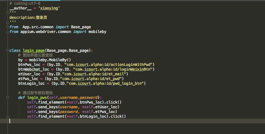The height and width of the screenshot is (134, 265).
Task: Click the actionLoginWithPwd id string
Action: click(x=109, y=65)
